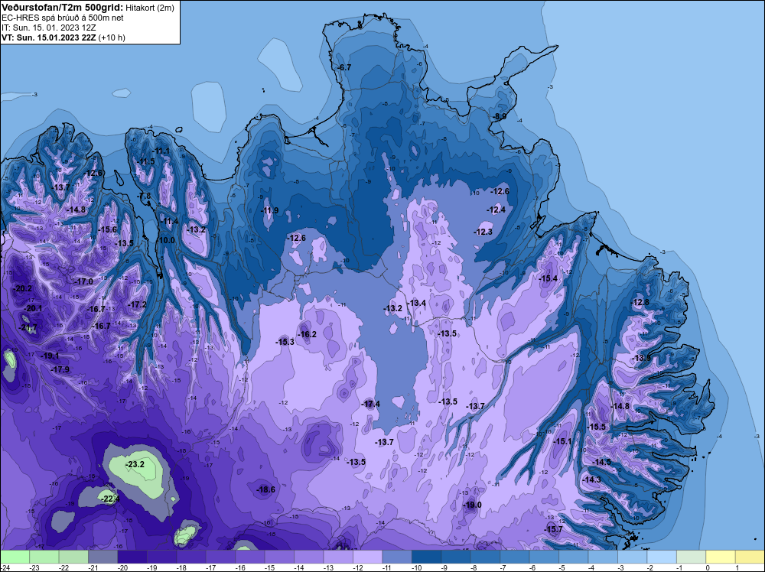Click the legend color for -22 to -21
Screen dimensions: 765x572
click(73, 557)
